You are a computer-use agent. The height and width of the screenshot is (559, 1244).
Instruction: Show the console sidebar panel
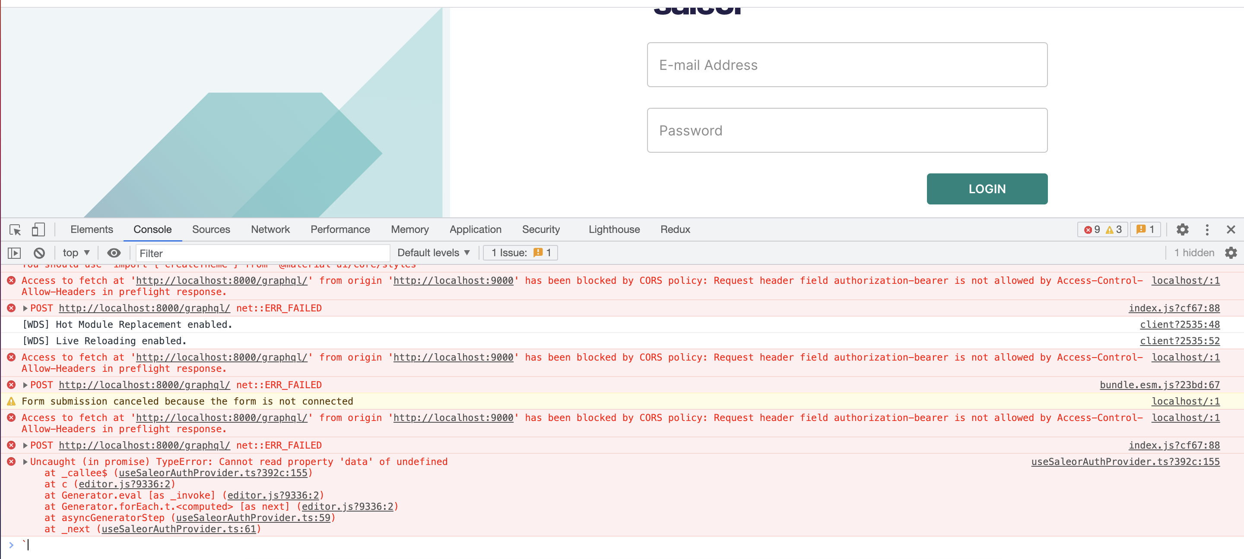(x=15, y=252)
